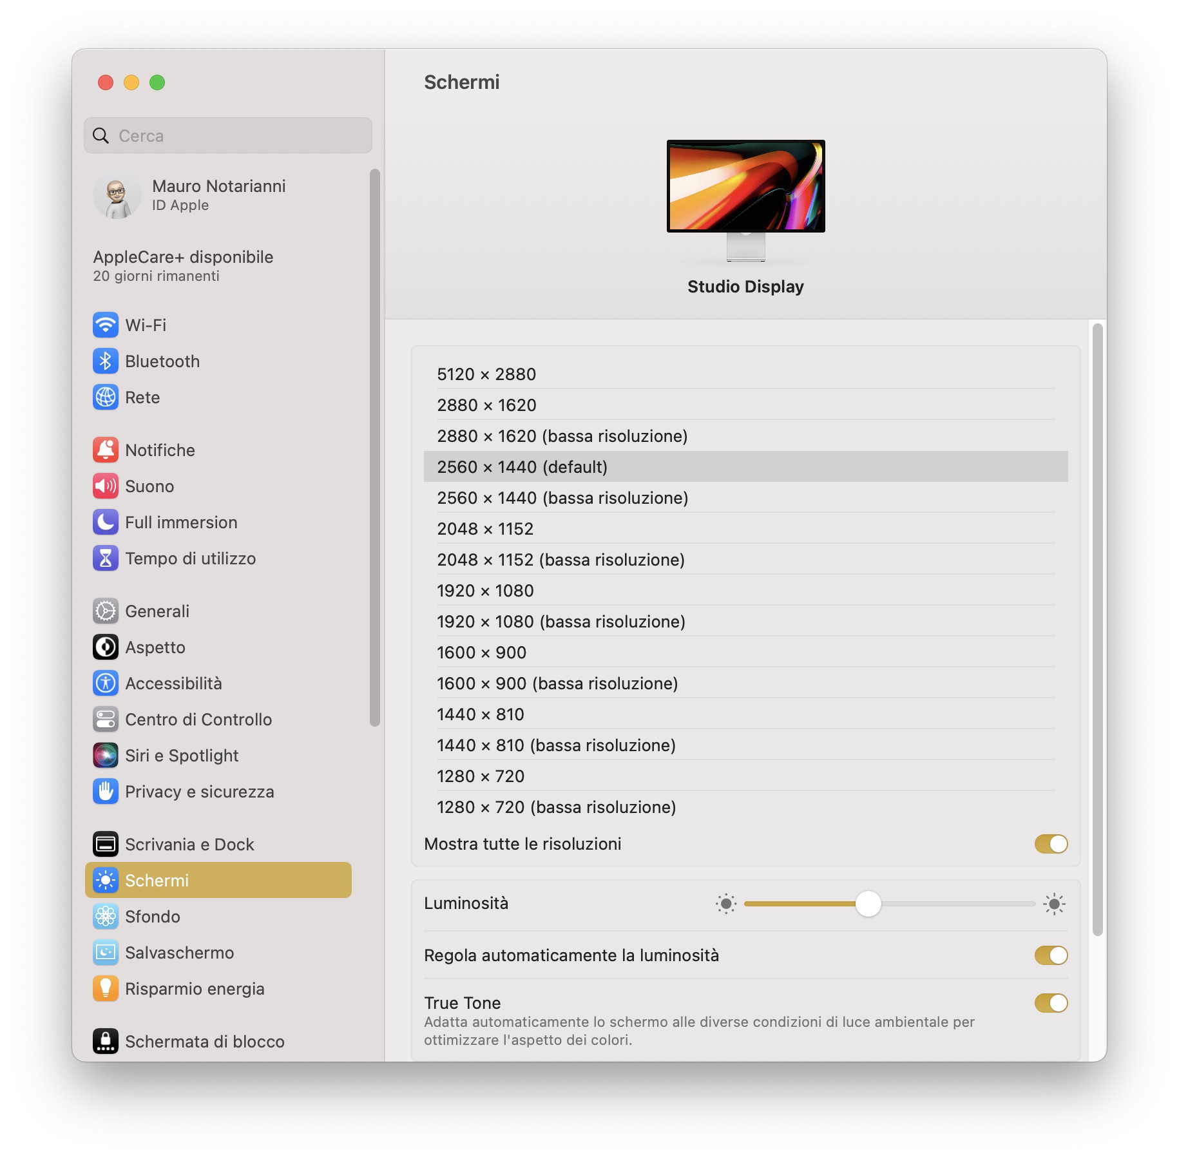Open the Rete globe icon
This screenshot has height=1157, width=1179.
coord(106,397)
